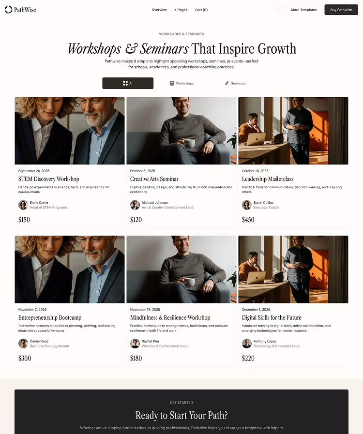
Task: Click Rachel Kim's avatar
Action: pyautogui.click(x=135, y=344)
